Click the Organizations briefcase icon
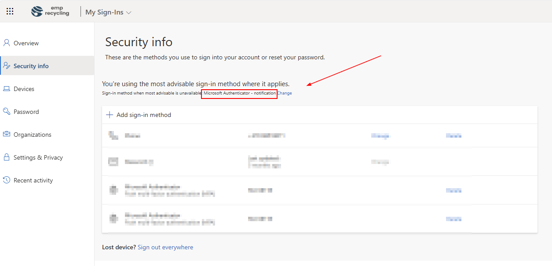This screenshot has height=266, width=552. click(7, 135)
